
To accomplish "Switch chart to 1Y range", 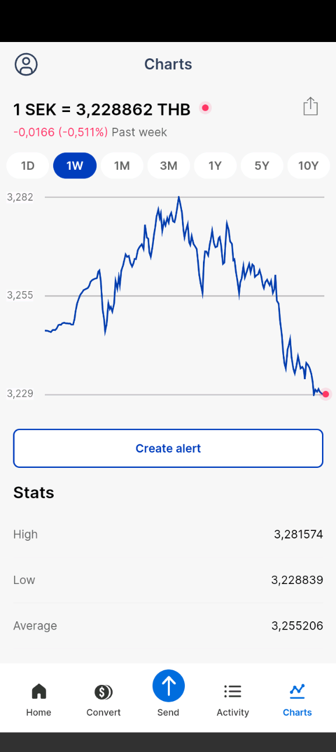I will click(x=215, y=166).
